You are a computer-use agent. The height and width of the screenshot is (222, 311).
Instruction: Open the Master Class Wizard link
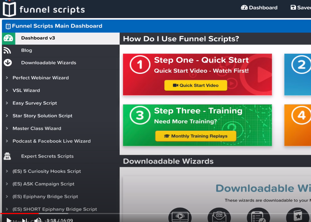click(x=37, y=129)
